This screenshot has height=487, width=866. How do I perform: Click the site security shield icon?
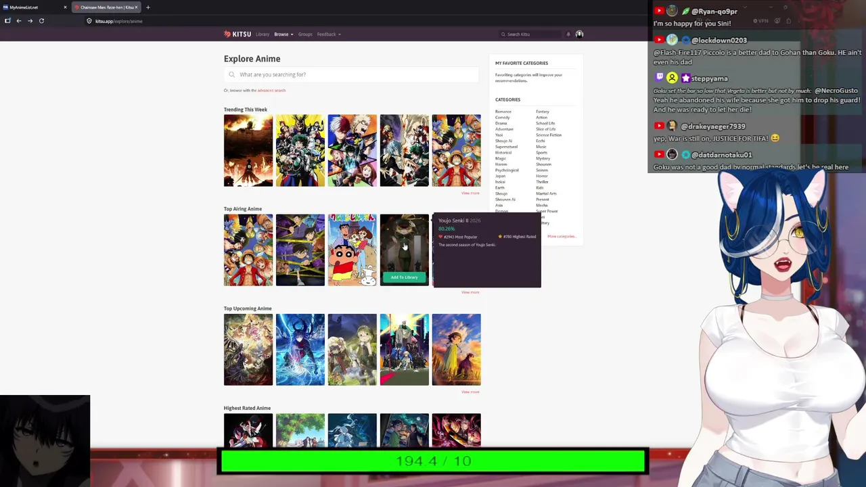[89, 21]
